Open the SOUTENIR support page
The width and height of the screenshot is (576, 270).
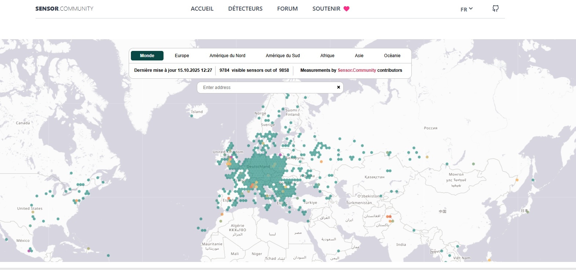click(x=326, y=9)
